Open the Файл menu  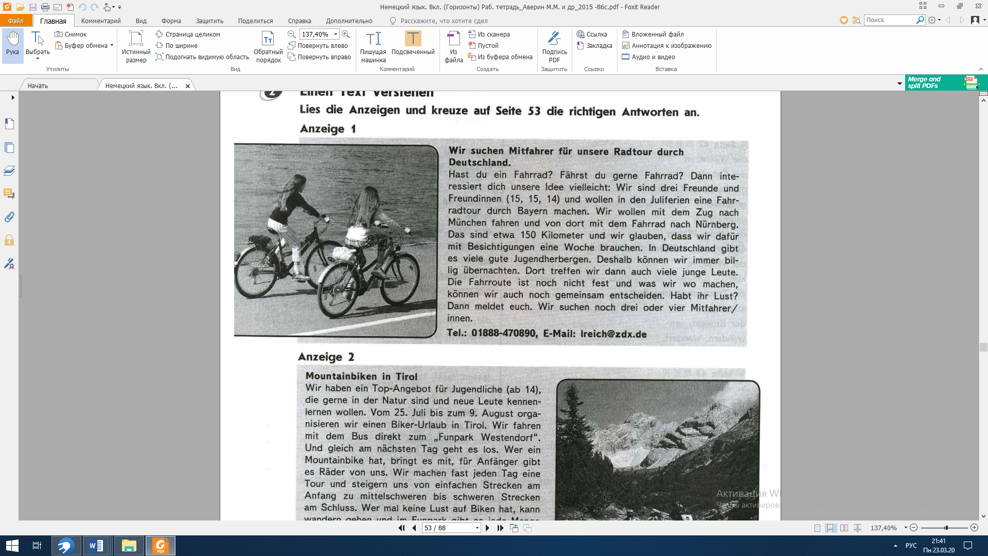16,21
